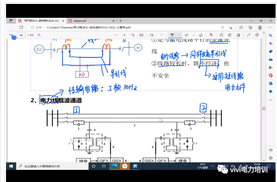Click the Windows taskbar search box
This screenshot has width=277, height=182.
point(52,166)
